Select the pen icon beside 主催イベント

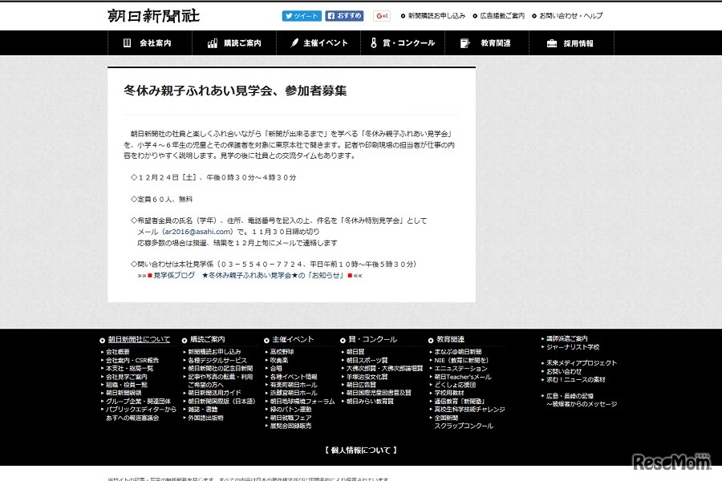click(294, 43)
